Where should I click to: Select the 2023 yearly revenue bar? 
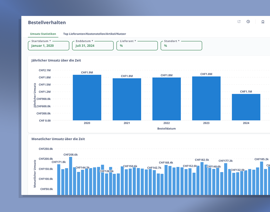[x=206, y=98]
